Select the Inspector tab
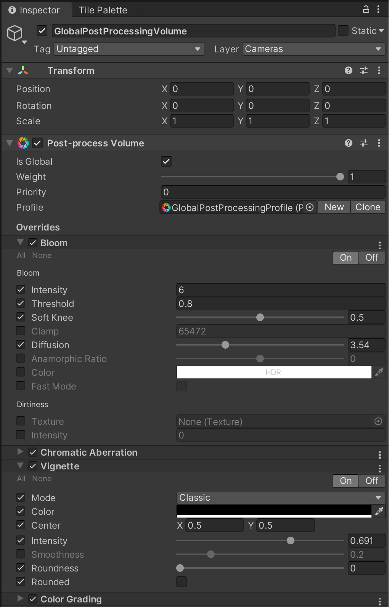The image size is (389, 607). pos(35,10)
